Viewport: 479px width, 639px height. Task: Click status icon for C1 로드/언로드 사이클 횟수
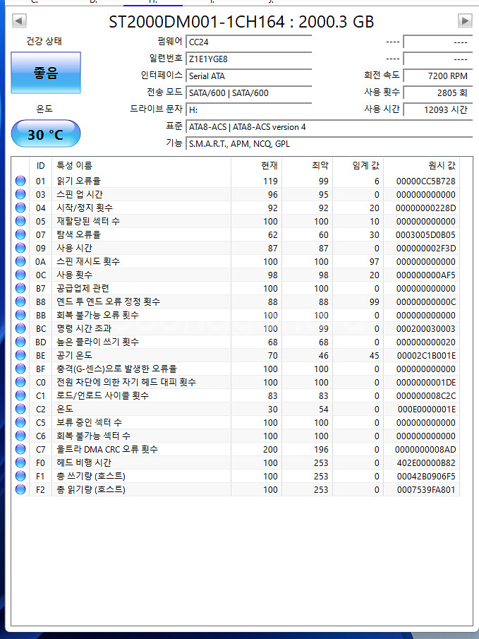(x=20, y=395)
